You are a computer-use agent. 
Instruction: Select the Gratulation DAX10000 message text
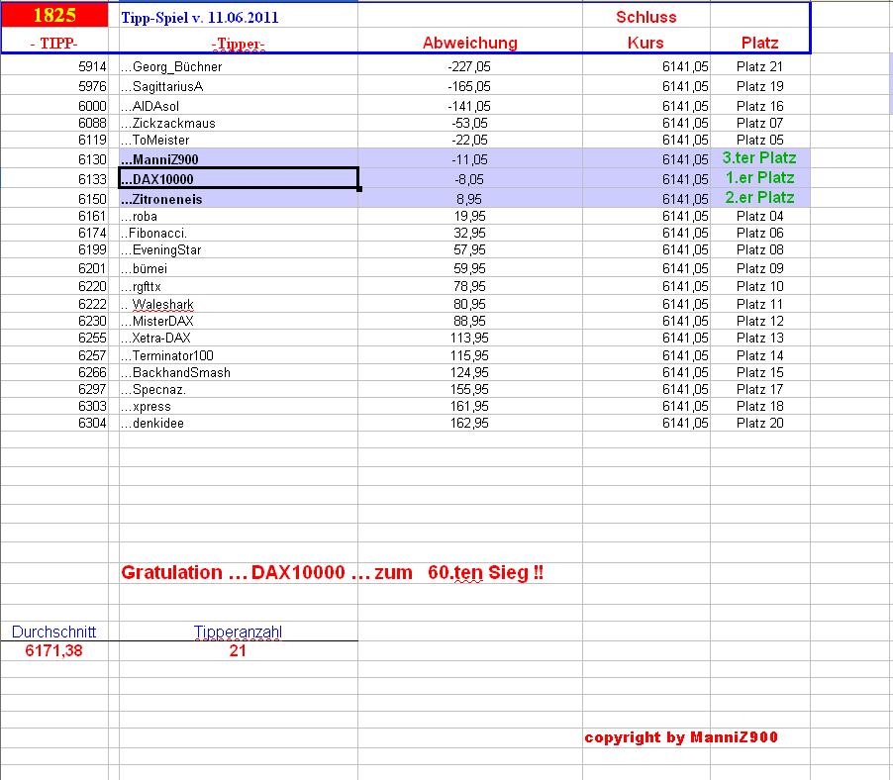pyautogui.click(x=333, y=573)
